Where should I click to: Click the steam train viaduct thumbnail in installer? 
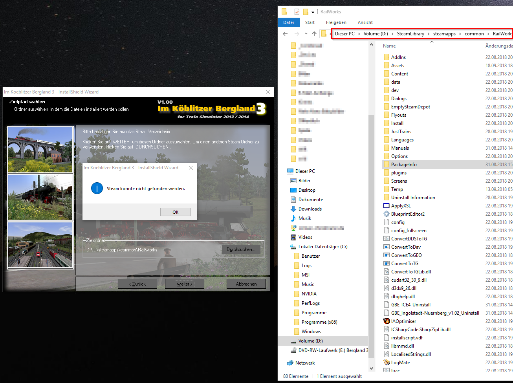click(x=40, y=150)
